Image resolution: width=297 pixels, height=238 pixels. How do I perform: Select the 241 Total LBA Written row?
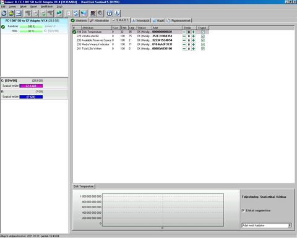click(140, 48)
